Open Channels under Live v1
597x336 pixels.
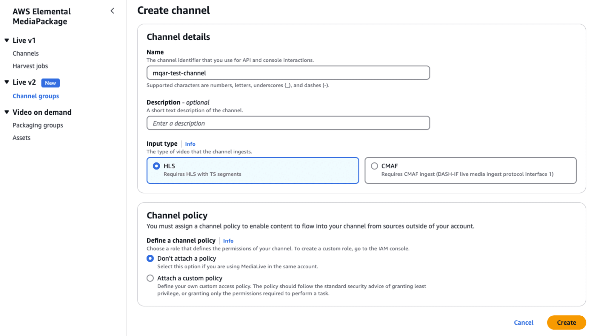point(26,53)
